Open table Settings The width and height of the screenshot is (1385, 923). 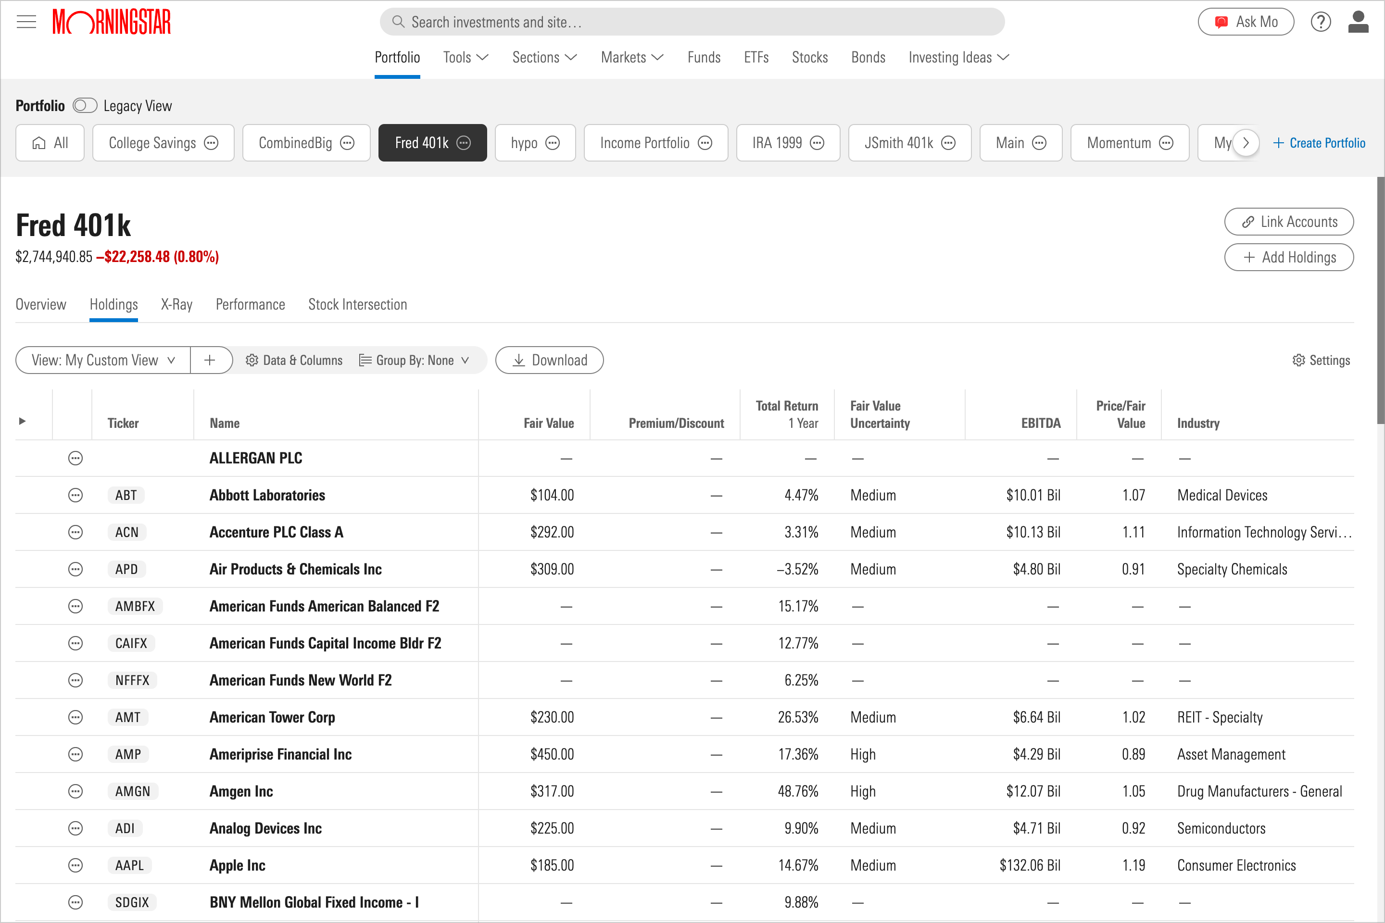pos(1321,360)
